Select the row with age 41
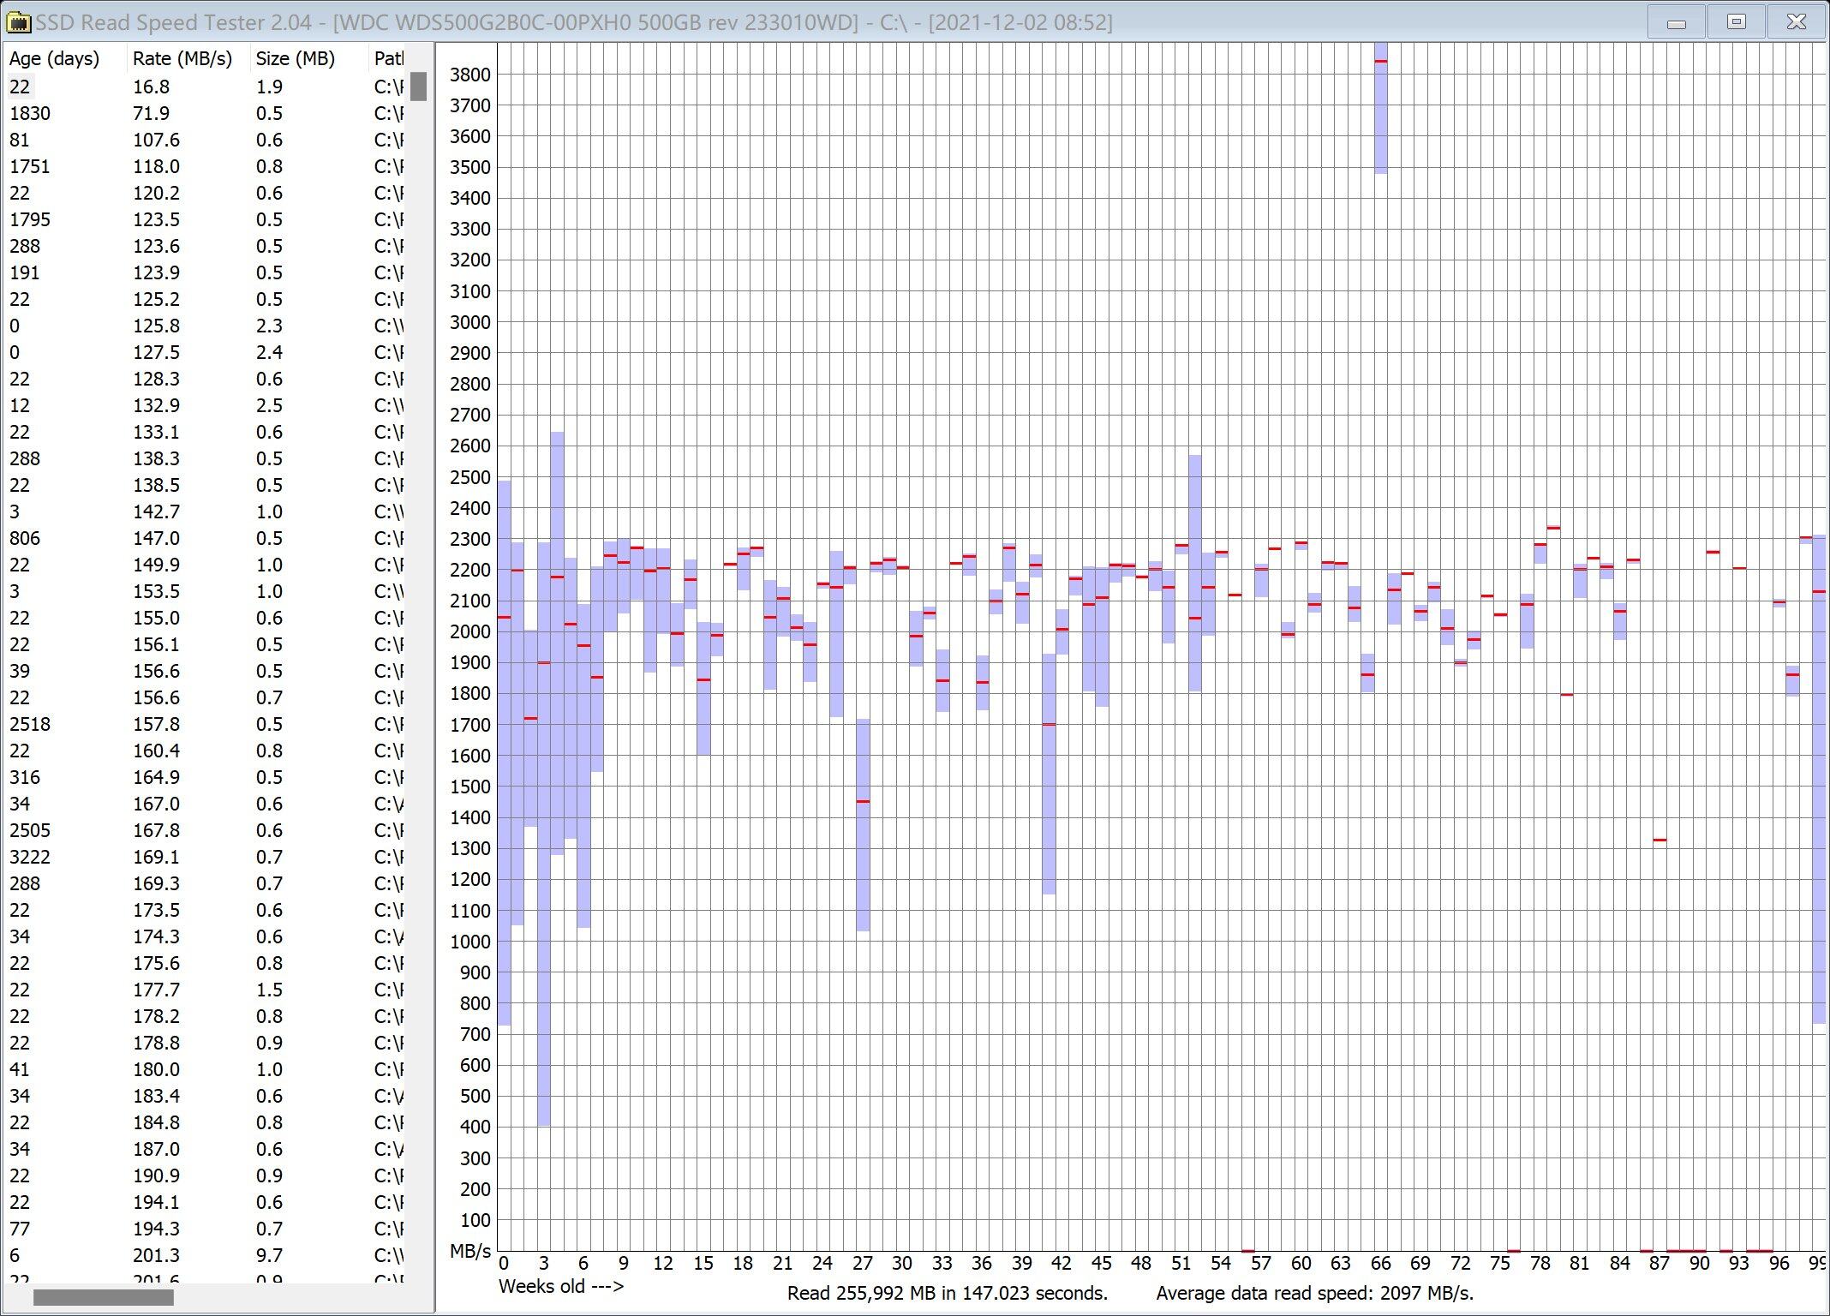The height and width of the screenshot is (1316, 1830). click(x=205, y=1069)
